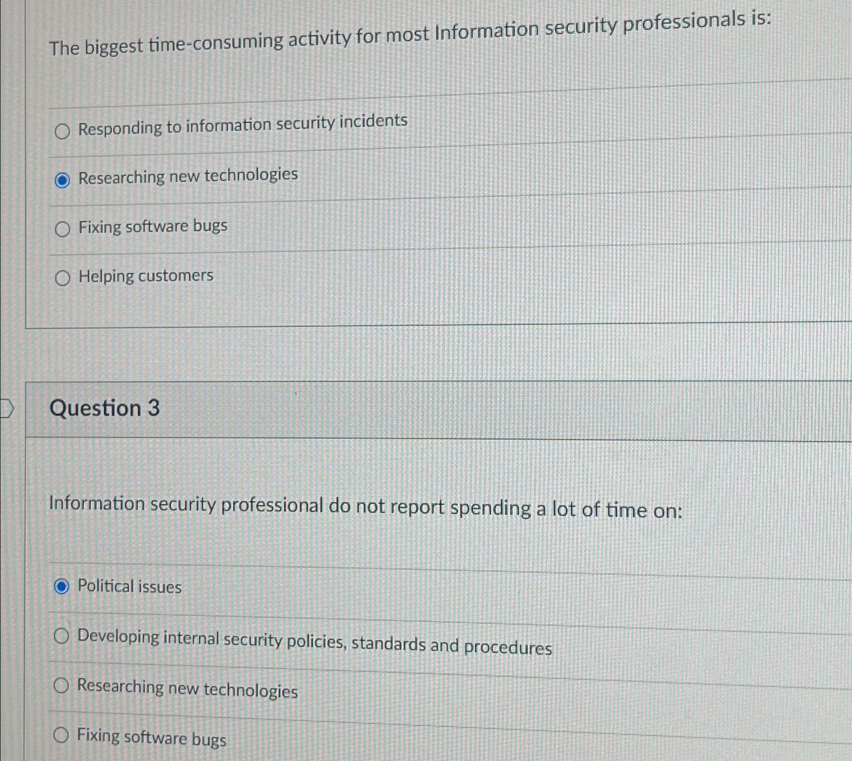Click the "Political issues" label text

point(129,587)
